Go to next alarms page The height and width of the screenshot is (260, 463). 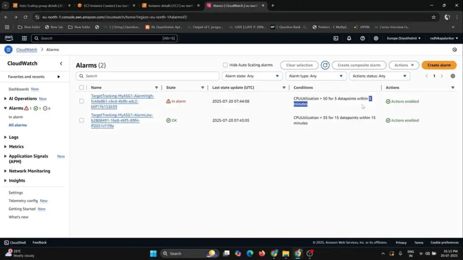442,76
